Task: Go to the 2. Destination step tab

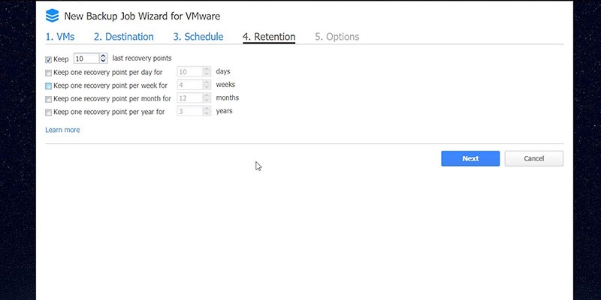Action: coord(123,37)
